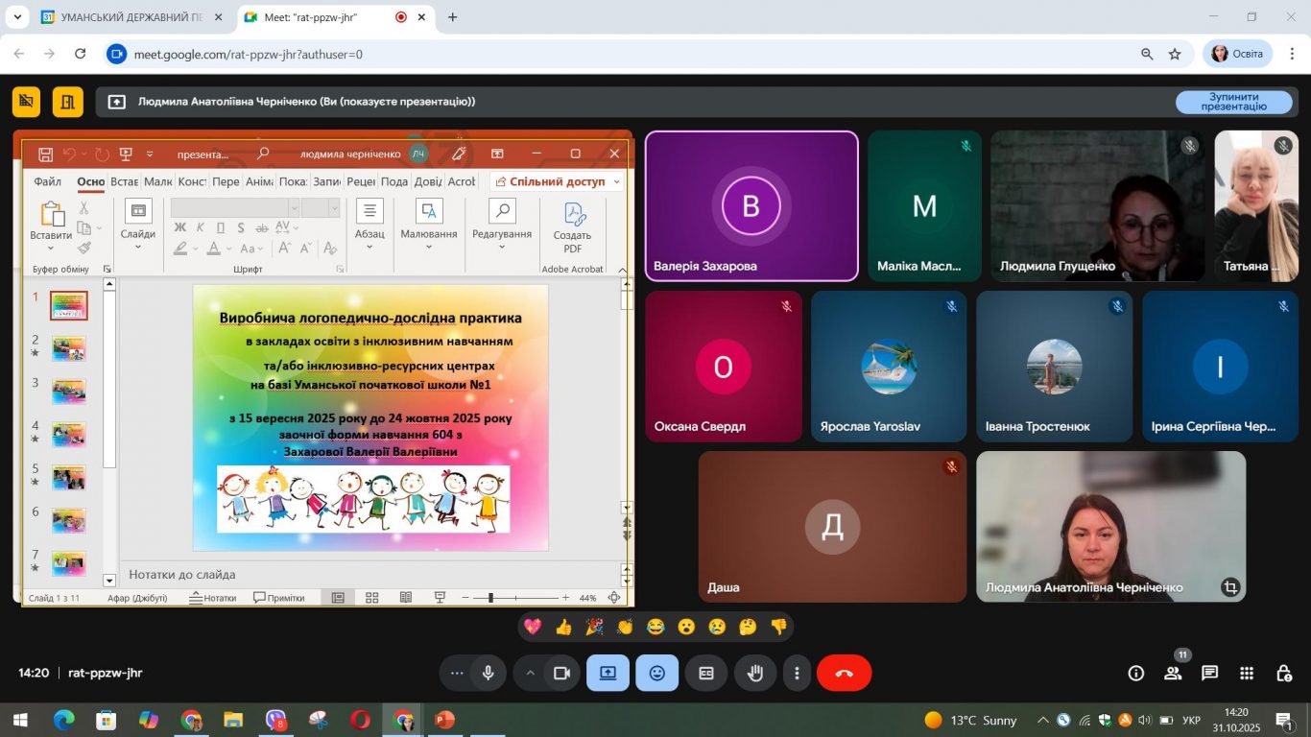Toggle the microphone mute button
Image resolution: width=1311 pixels, height=737 pixels.
(x=488, y=674)
